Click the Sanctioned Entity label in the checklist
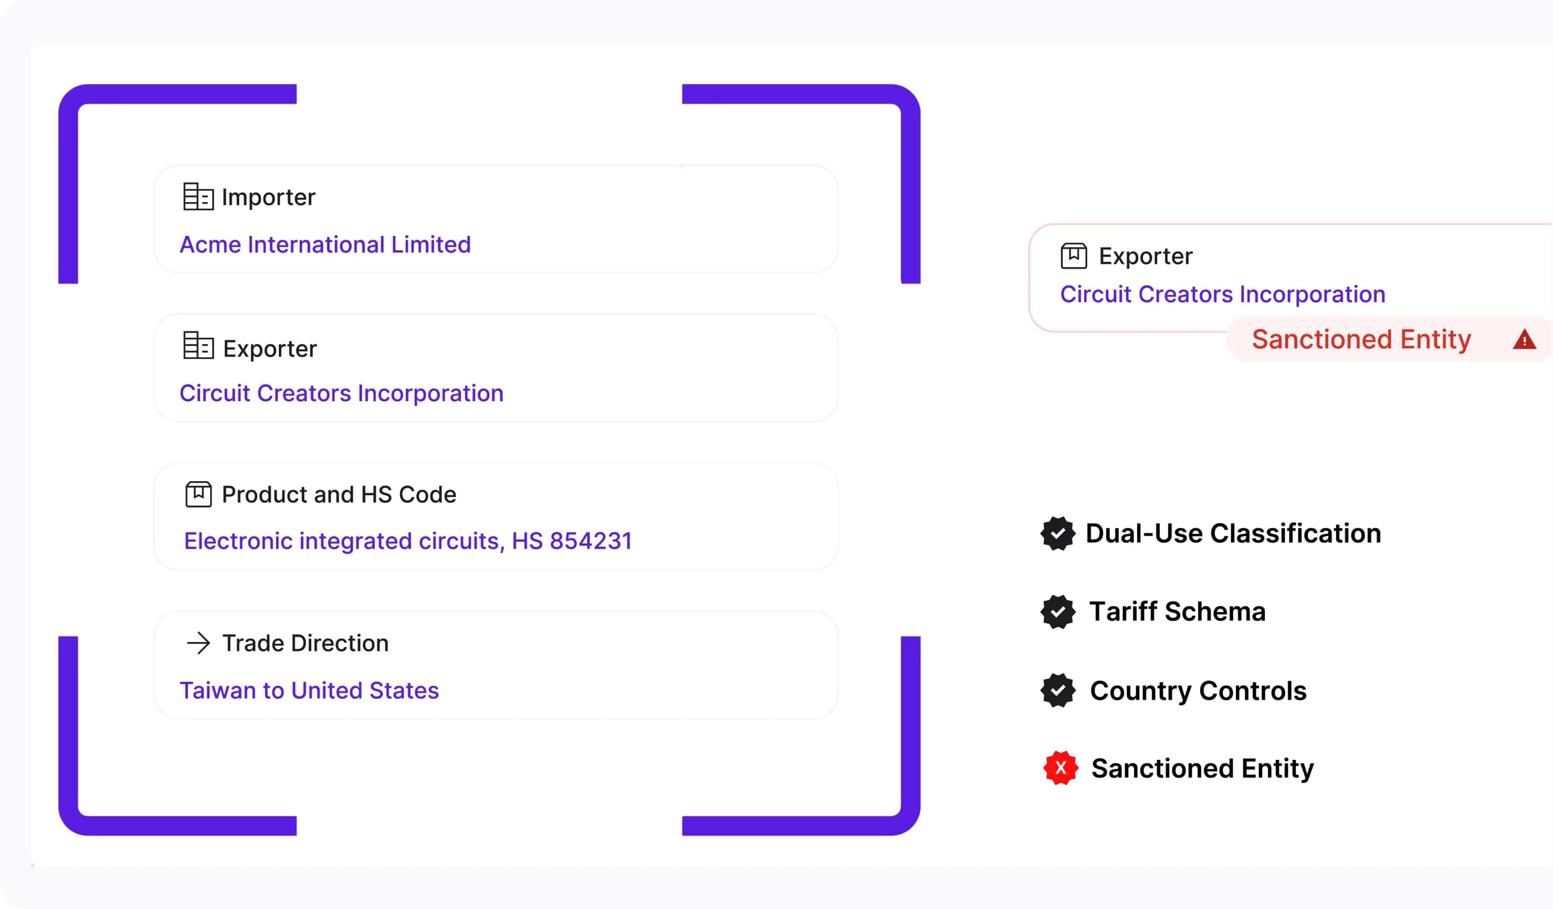The height and width of the screenshot is (909, 1553). click(1202, 768)
